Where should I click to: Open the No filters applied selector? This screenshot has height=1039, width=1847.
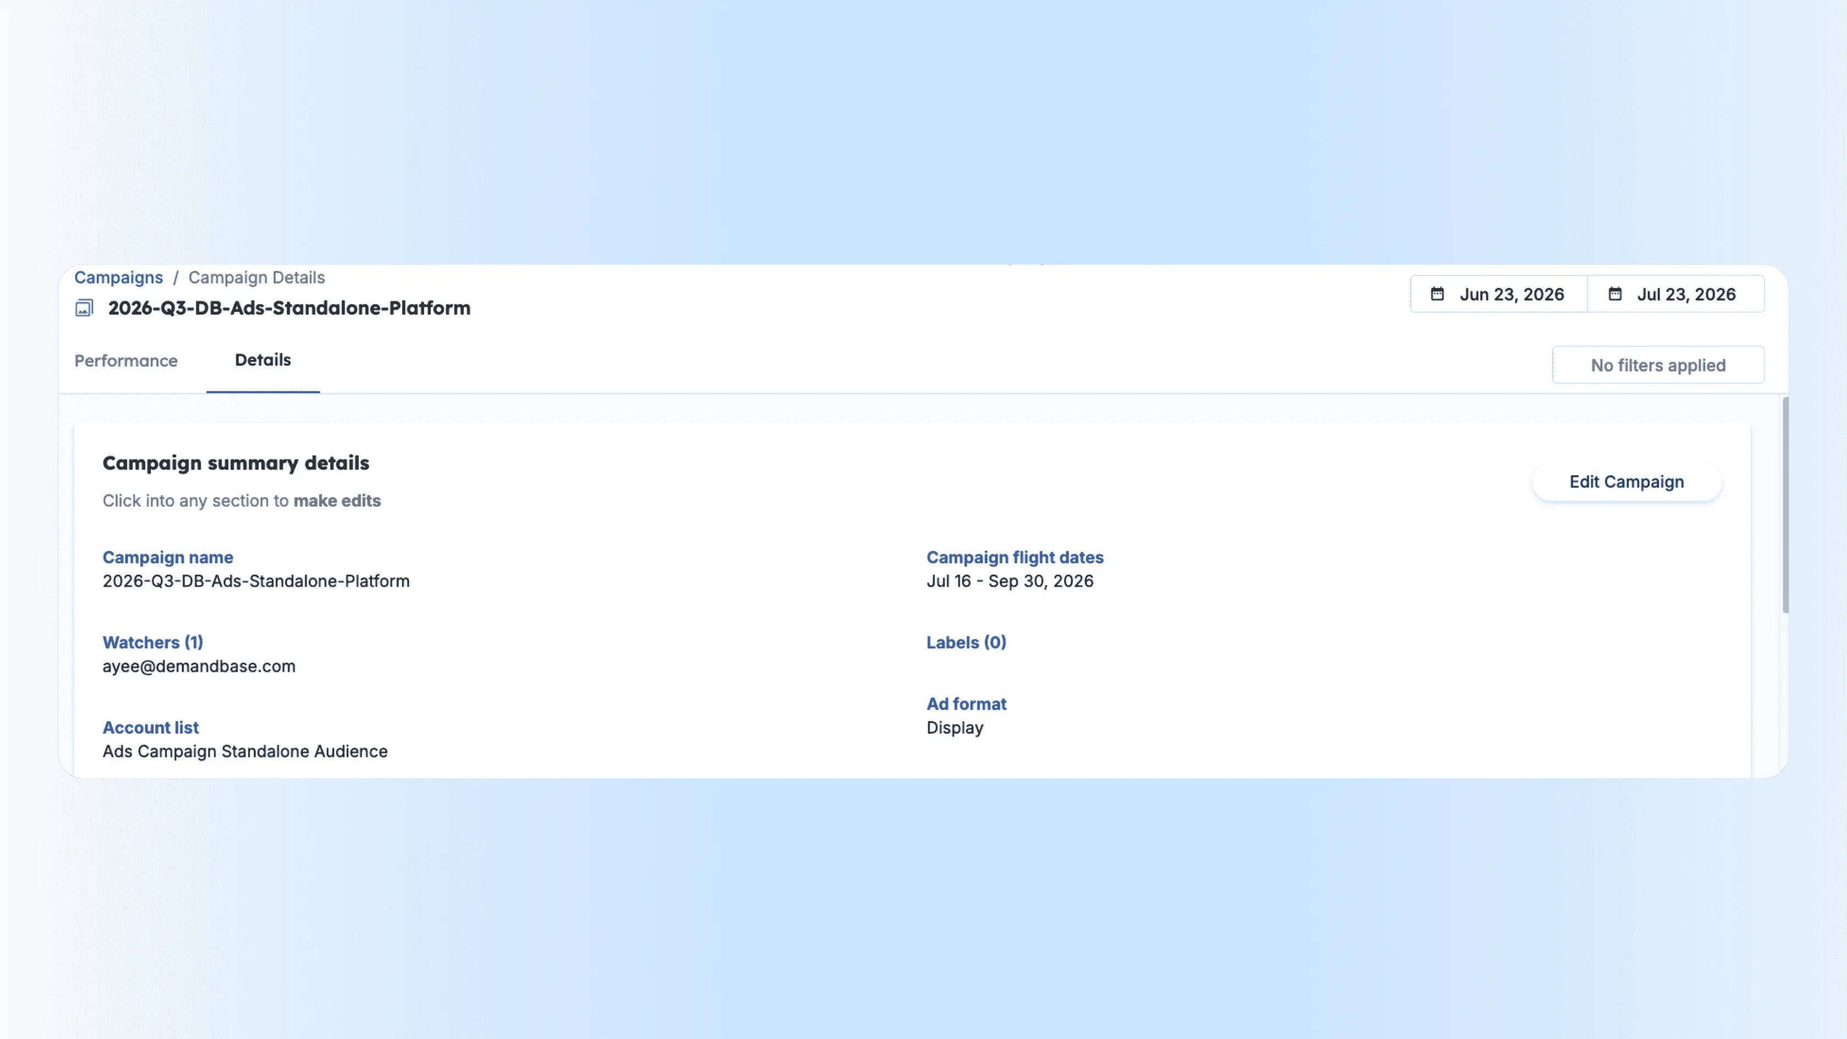[1658, 365]
